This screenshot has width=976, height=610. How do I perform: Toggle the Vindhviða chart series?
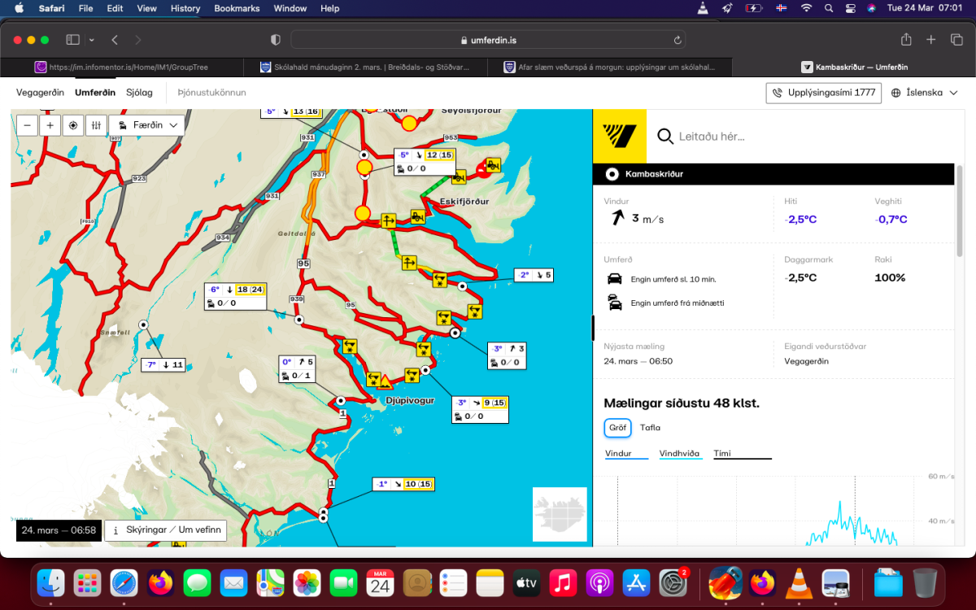(680, 454)
